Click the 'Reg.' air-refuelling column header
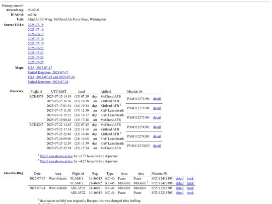Viewport: 272px width, 204px height. click(95, 173)
